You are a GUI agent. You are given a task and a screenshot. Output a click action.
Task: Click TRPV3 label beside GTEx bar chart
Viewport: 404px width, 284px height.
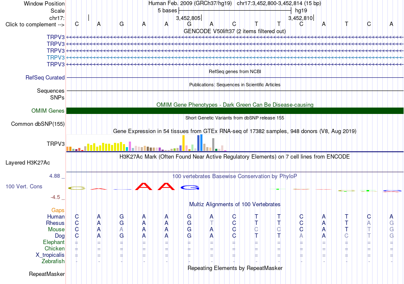pyautogui.click(x=56, y=144)
